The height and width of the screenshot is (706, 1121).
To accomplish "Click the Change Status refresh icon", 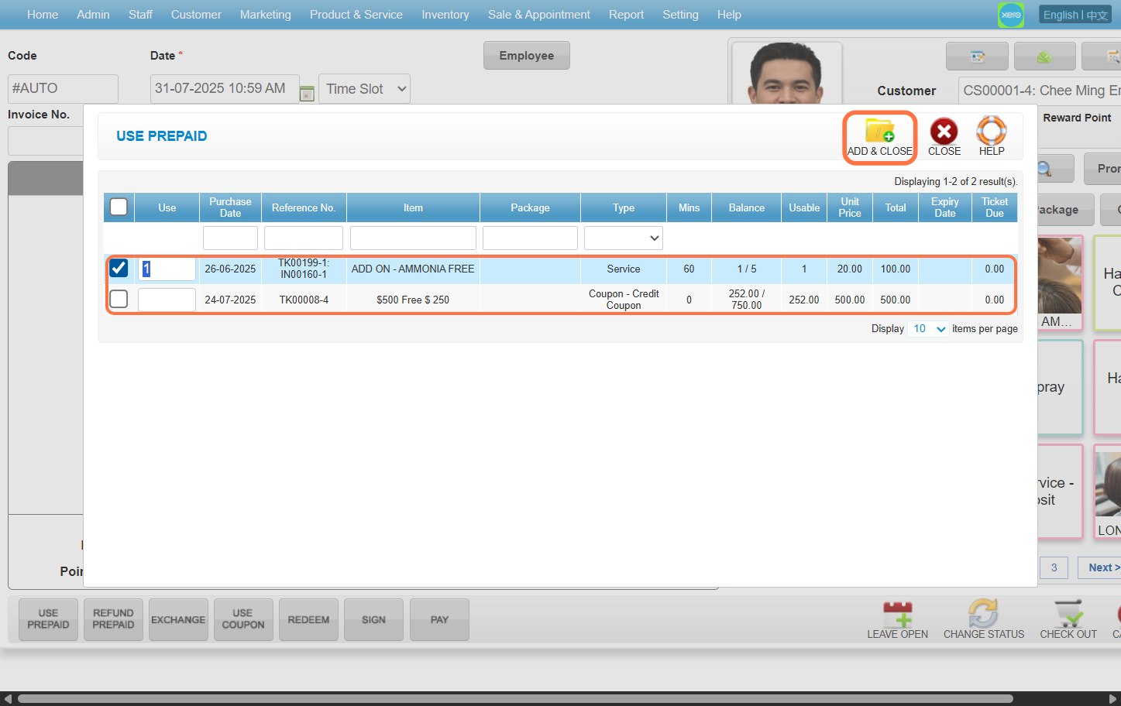I will point(983,615).
